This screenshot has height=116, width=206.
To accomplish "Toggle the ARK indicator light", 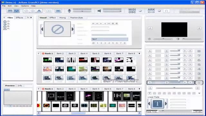I will pos(159,11).
